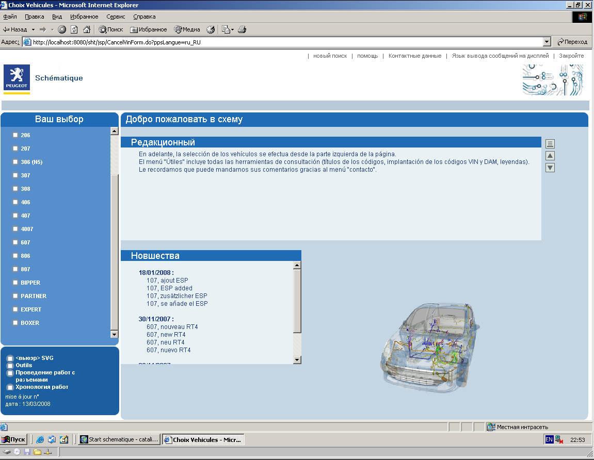Screen dimensions: 594x460
Task: Click the Print icon in toolbar
Action: 242,29
